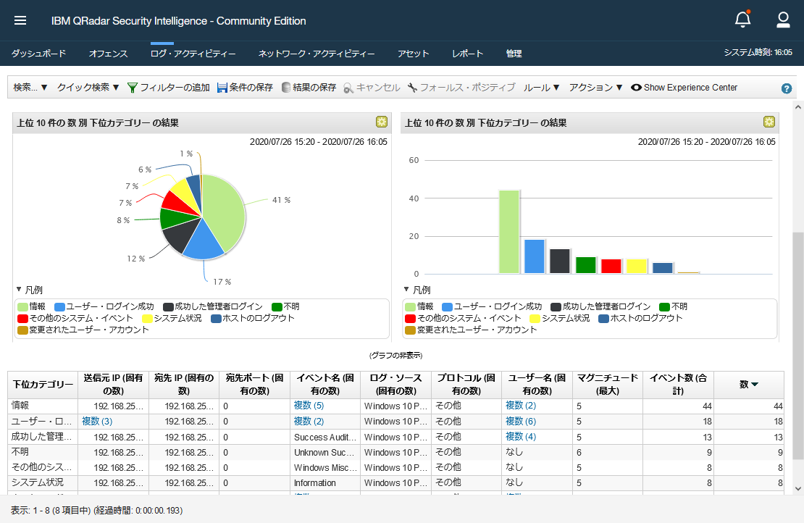Screen dimensions: 804x523
Task: Open the 管理 tab
Action: click(514, 54)
